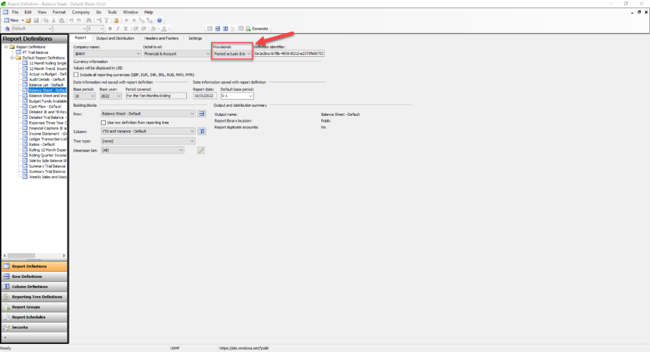Enable Use row definition from reporting tree
Screen dimensions: 650x352
[103, 121]
